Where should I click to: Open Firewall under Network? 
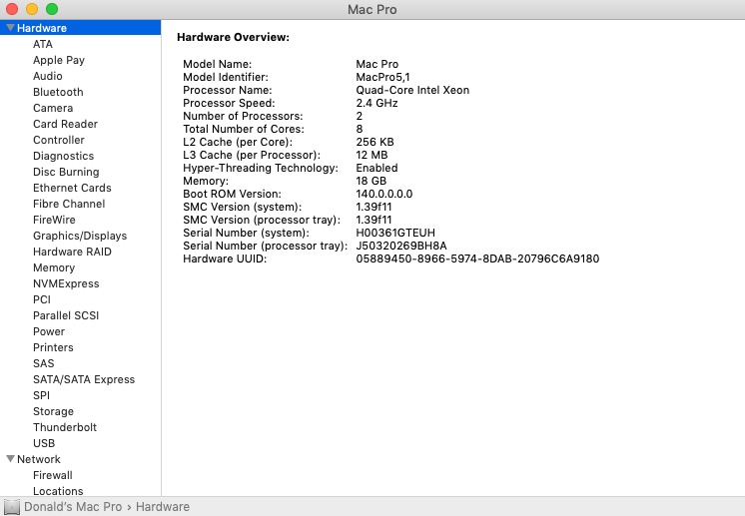tap(53, 475)
